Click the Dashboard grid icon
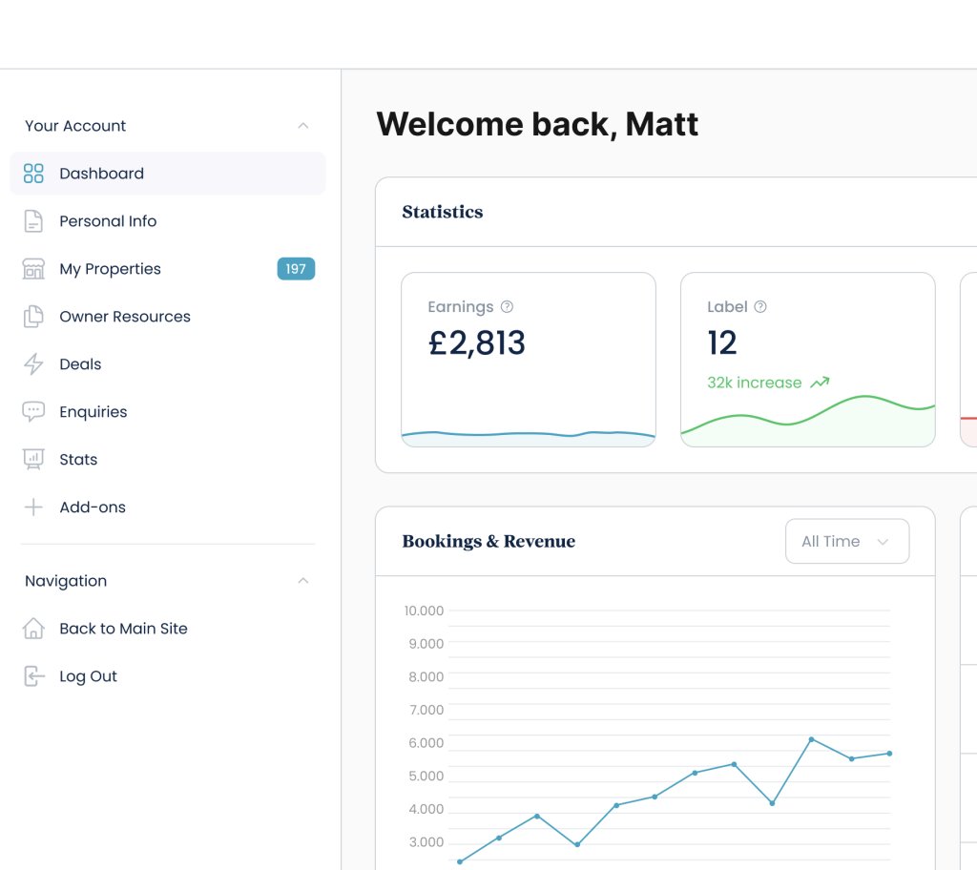 [x=33, y=174]
